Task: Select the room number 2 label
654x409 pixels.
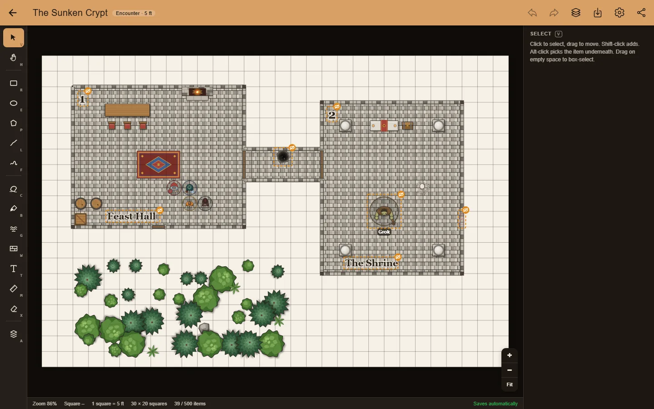Action: coord(332,115)
